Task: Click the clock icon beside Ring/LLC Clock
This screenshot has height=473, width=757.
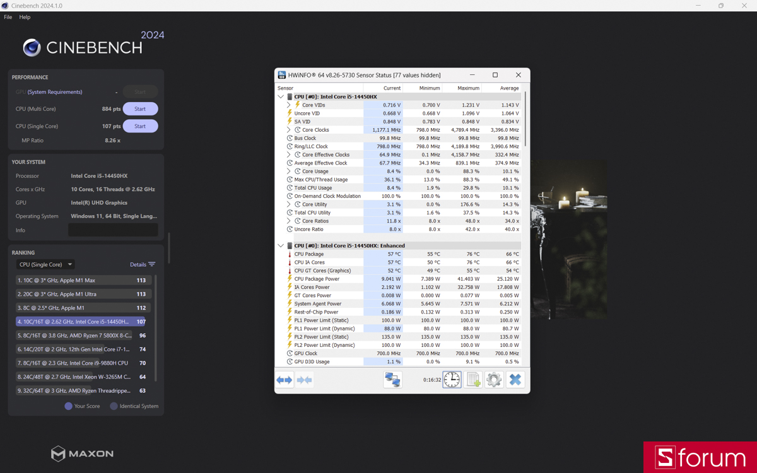Action: [290, 146]
